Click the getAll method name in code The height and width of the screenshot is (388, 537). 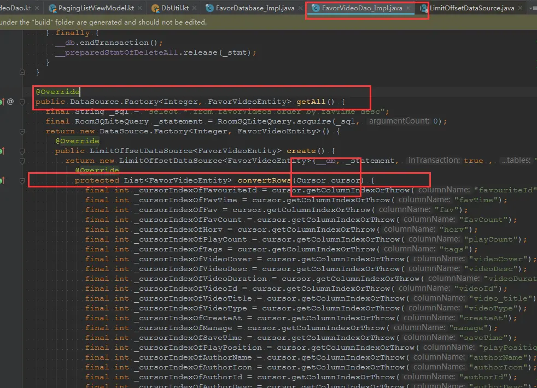[311, 102]
